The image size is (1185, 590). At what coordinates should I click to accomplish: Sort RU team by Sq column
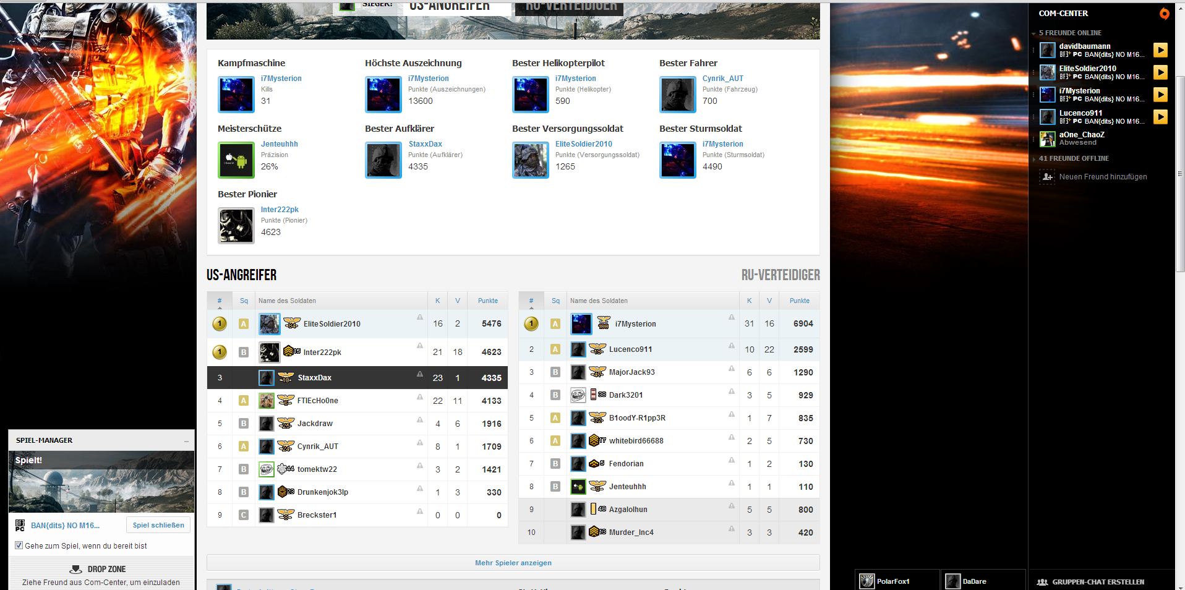(x=555, y=301)
